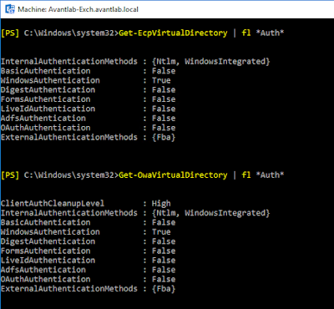Click the [PS] prompt before Get-OwaVirtualDirectory
The height and width of the screenshot is (309, 334).
[10, 175]
